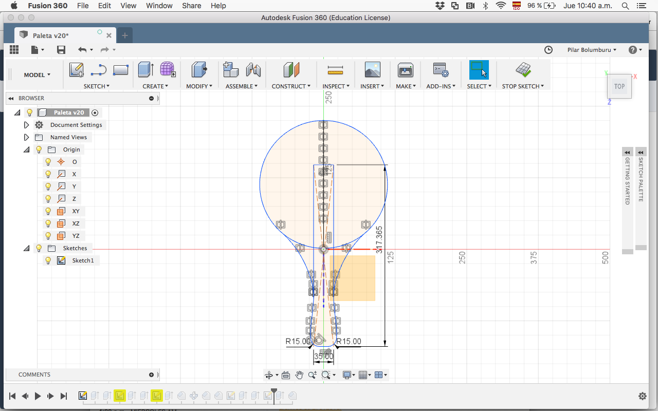Select the Zoom magnifier tool
The height and width of the screenshot is (411, 658).
coord(312,375)
